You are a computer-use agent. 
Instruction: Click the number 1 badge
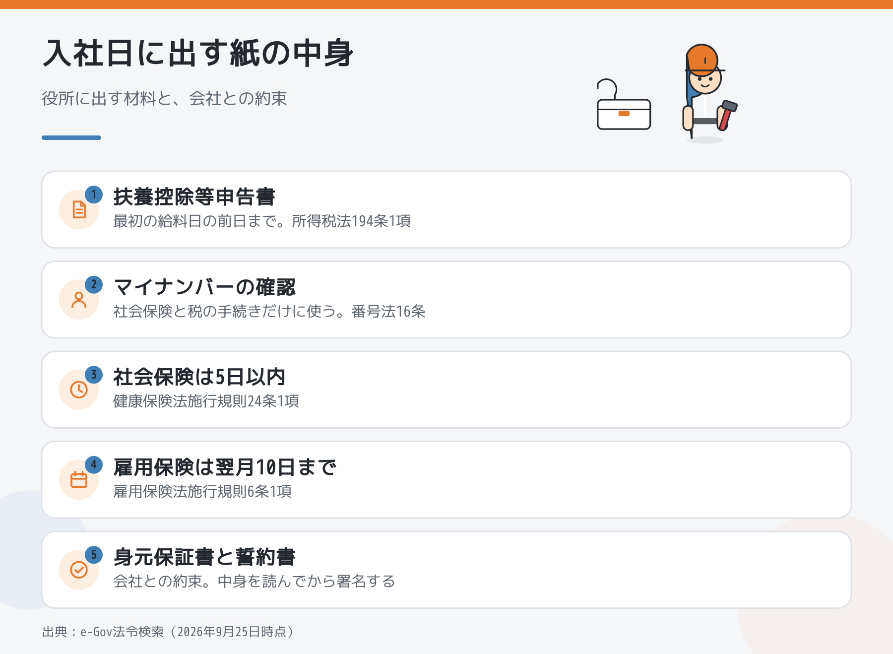(x=94, y=195)
